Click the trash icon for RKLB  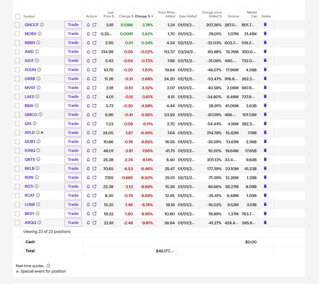pos(265,168)
